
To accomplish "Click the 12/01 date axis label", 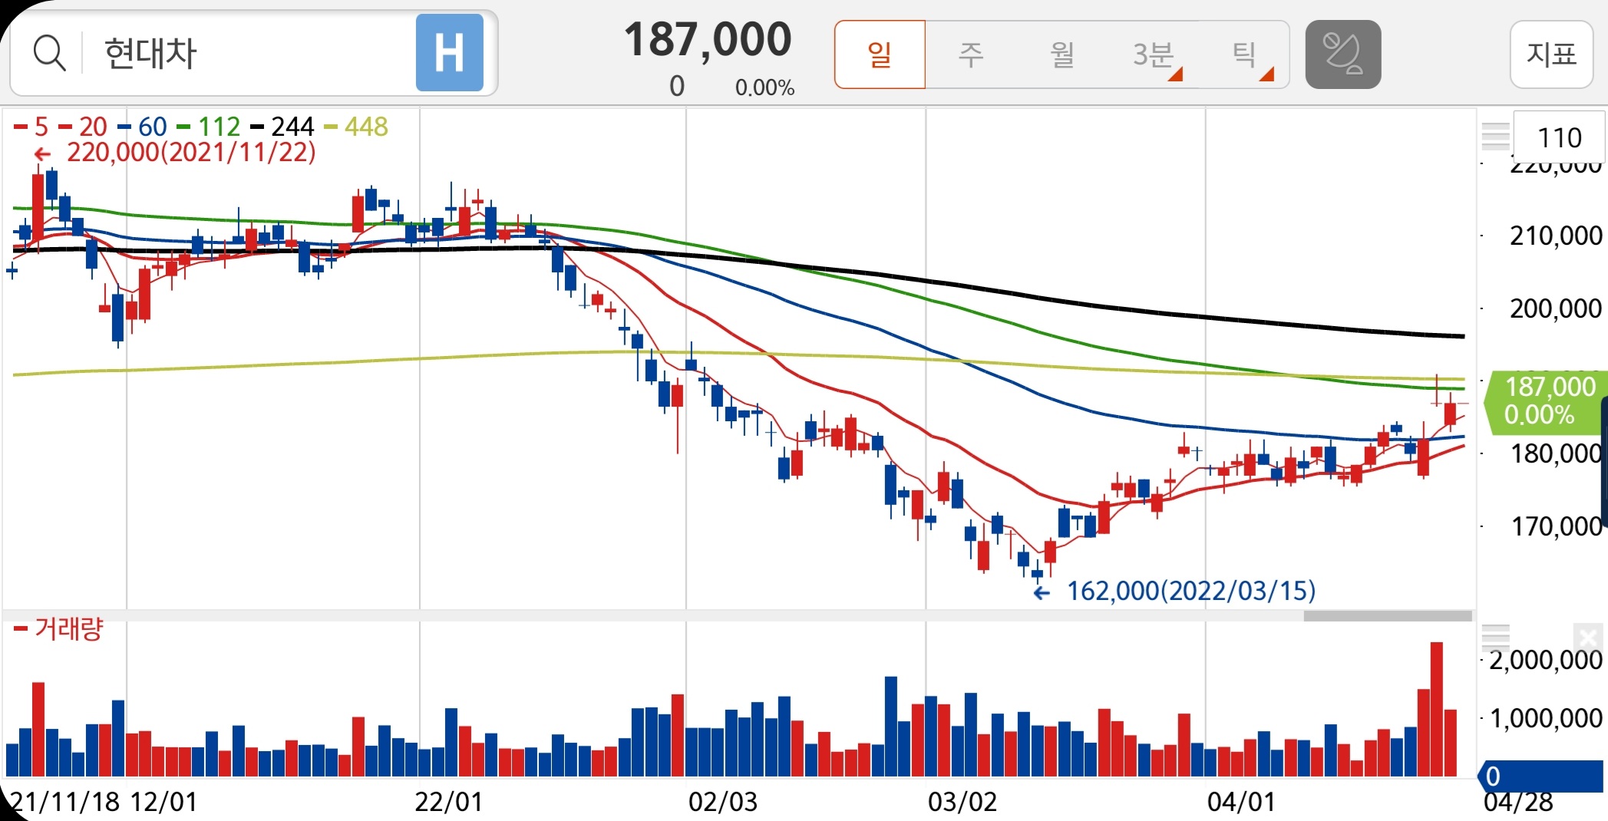I will [x=163, y=802].
